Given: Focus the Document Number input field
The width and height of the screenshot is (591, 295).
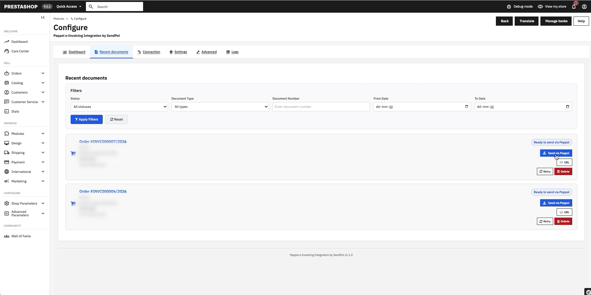Looking at the screenshot, I should (x=321, y=107).
